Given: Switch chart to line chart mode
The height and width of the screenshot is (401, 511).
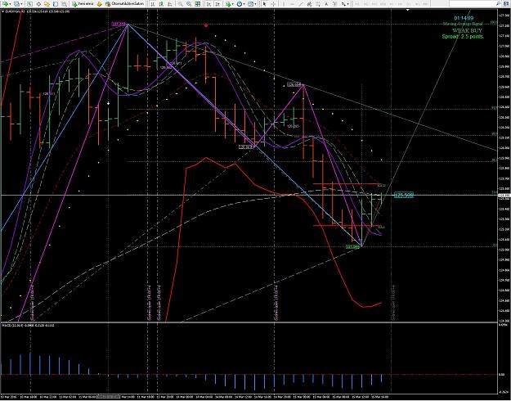Looking at the screenshot, I should tap(169, 4).
